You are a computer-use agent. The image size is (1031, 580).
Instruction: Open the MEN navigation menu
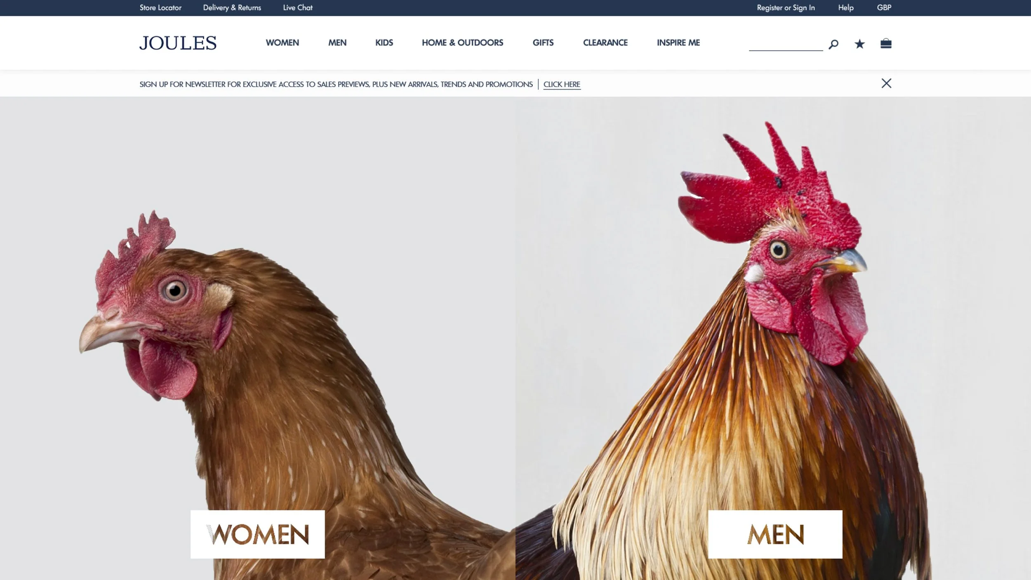point(337,42)
